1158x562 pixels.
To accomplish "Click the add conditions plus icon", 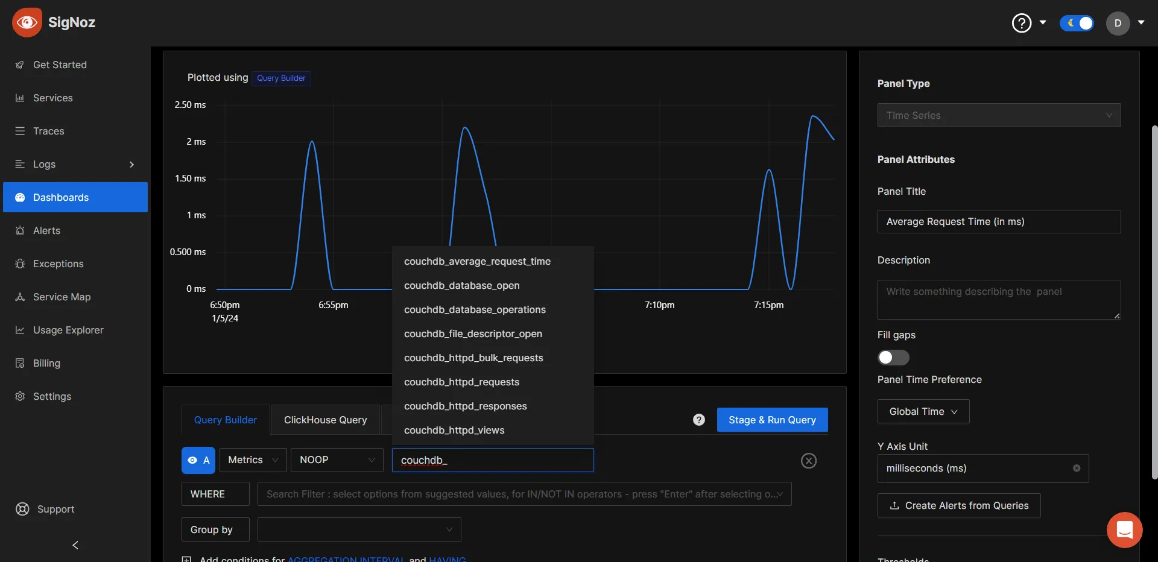I will pyautogui.click(x=187, y=558).
